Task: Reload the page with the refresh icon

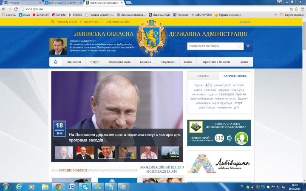Action: click(16, 8)
